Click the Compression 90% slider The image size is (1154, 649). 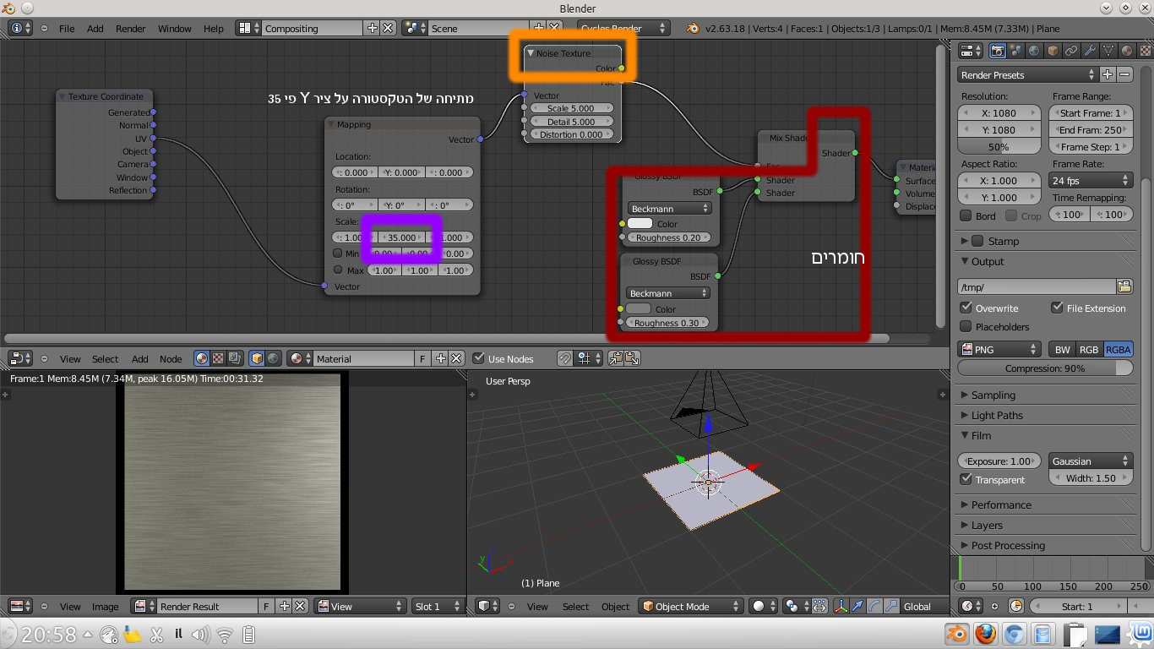(x=1045, y=368)
